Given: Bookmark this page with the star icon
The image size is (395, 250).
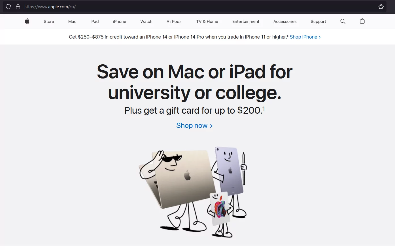Looking at the screenshot, I should pyautogui.click(x=381, y=7).
